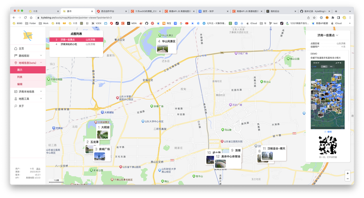Reload the current page
Viewport: 364px width, 198px height.
click(x=25, y=17)
